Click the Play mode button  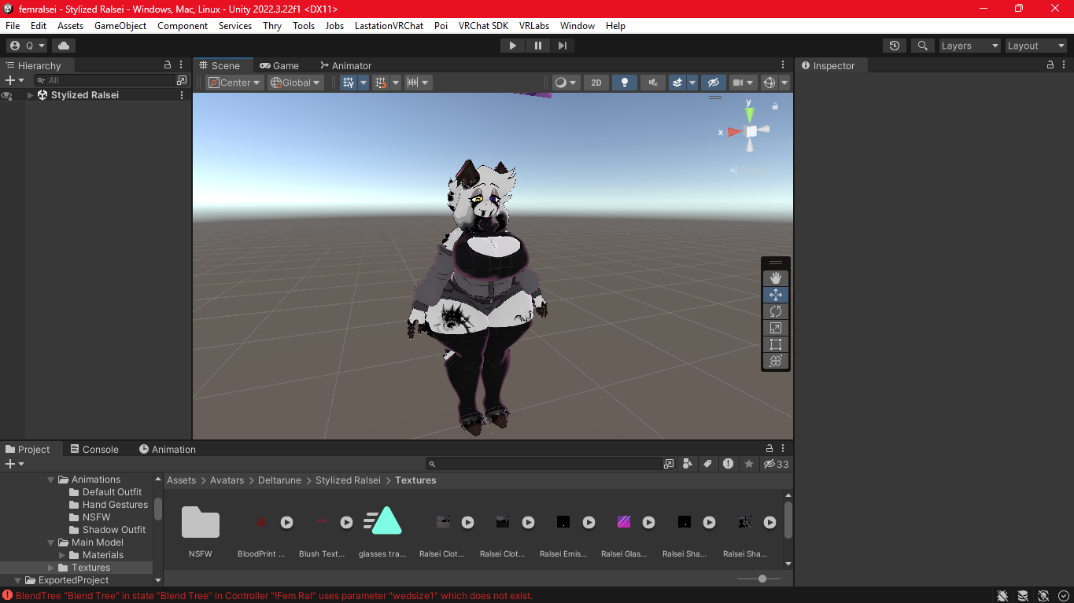[x=512, y=46]
